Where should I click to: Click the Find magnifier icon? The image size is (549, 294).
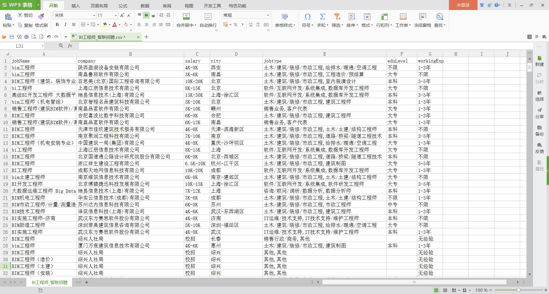point(439,17)
